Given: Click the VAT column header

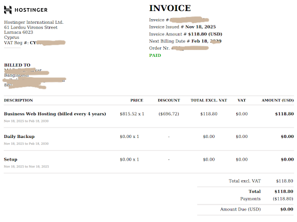Looking at the screenshot, I should coord(242,100).
